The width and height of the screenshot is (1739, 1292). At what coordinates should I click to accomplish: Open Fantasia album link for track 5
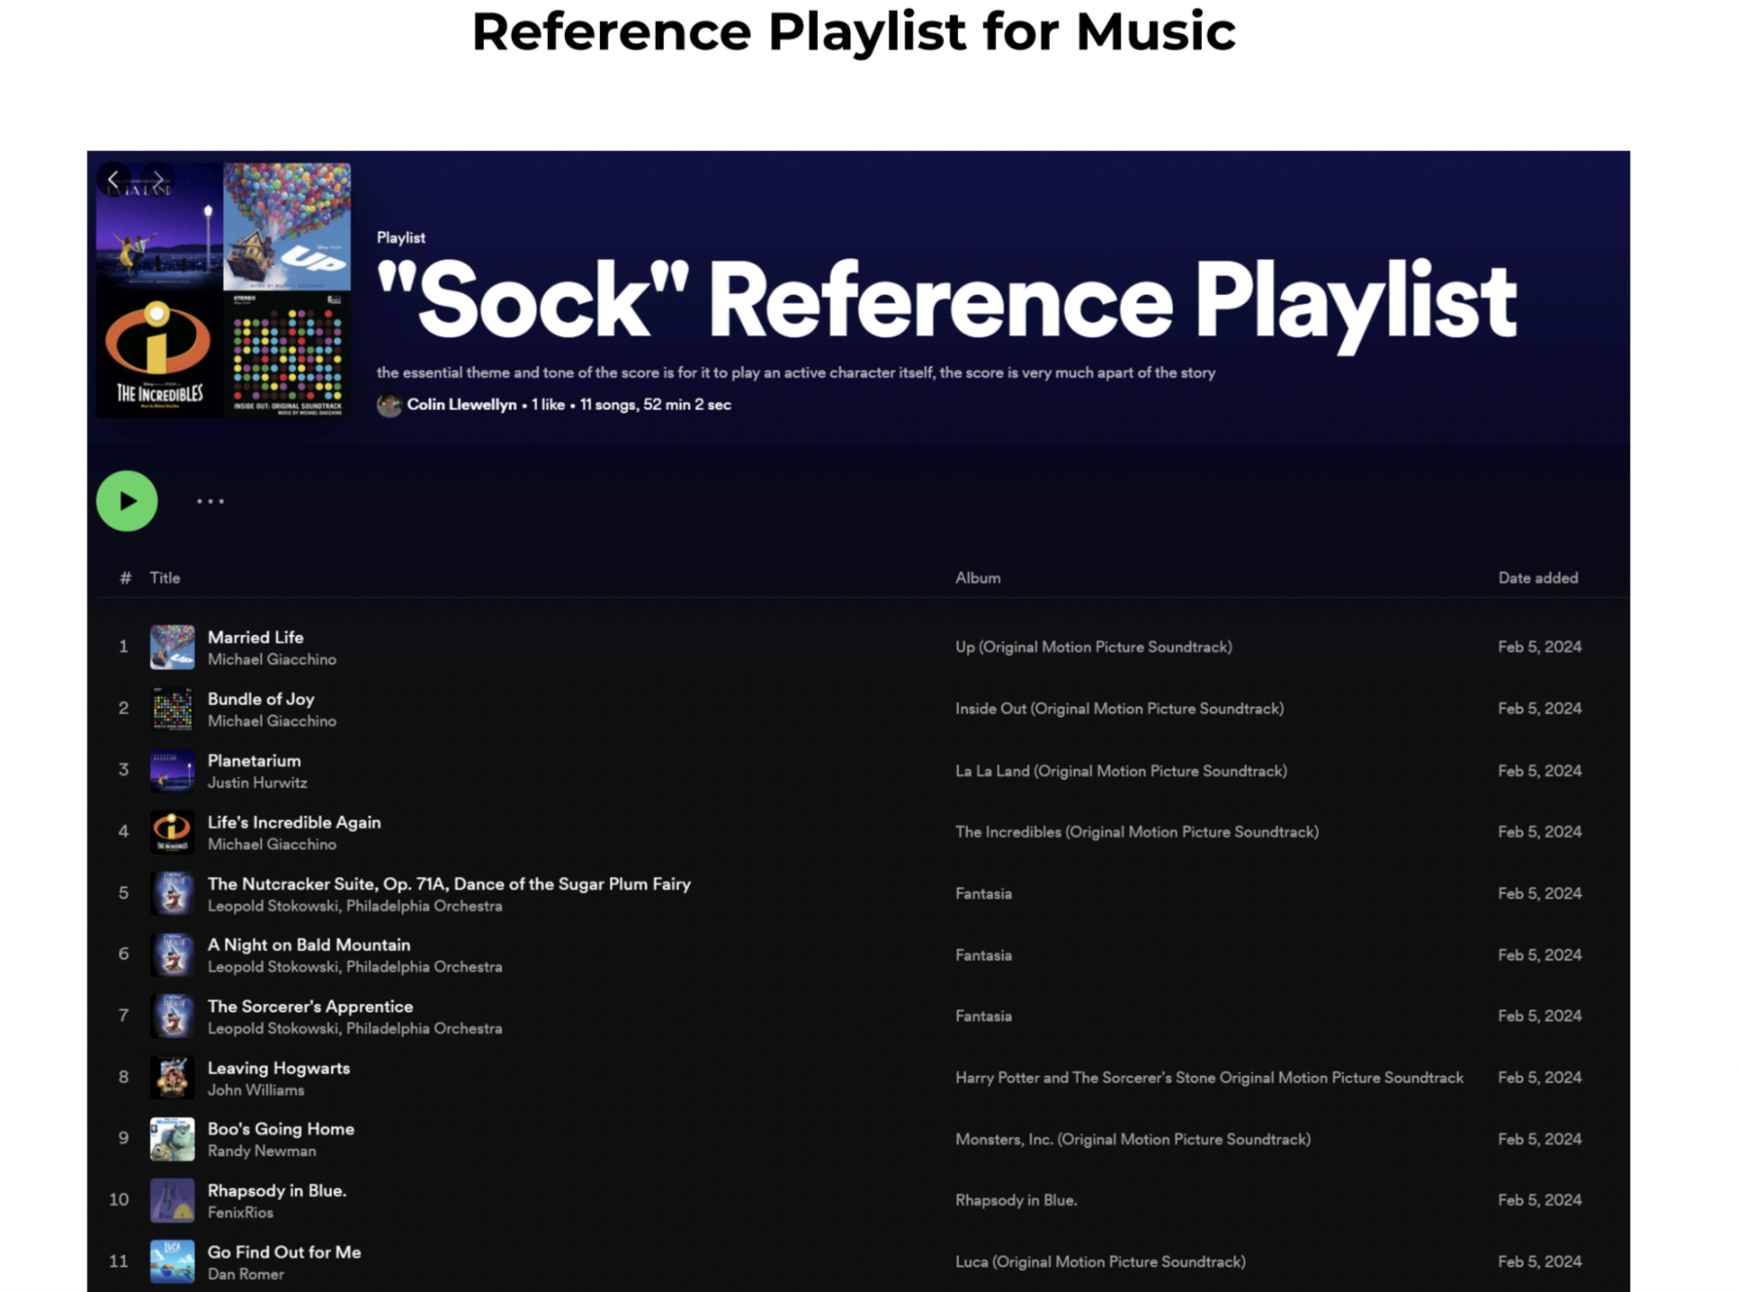tap(983, 893)
